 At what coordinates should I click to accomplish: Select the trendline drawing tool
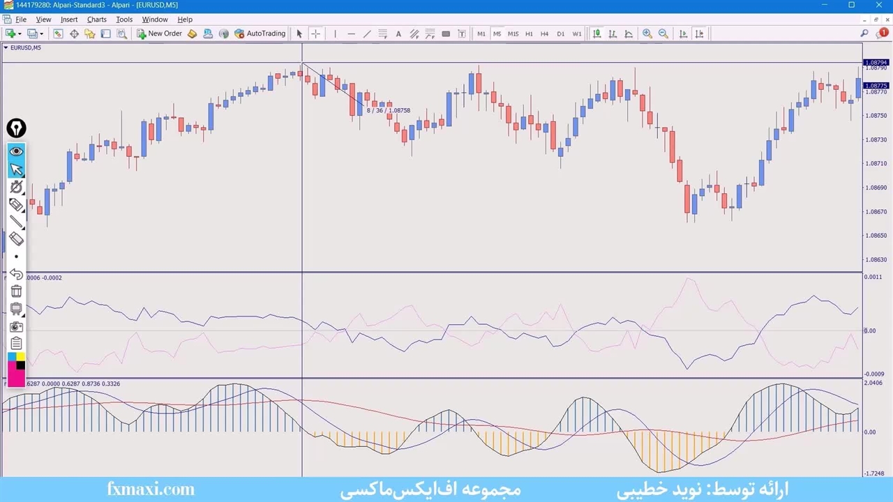[367, 33]
